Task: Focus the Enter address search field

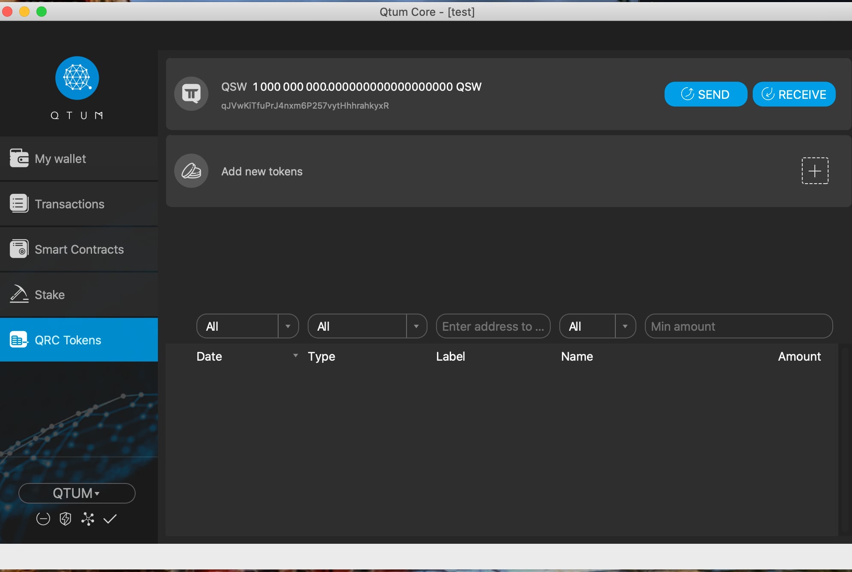Action: tap(493, 326)
